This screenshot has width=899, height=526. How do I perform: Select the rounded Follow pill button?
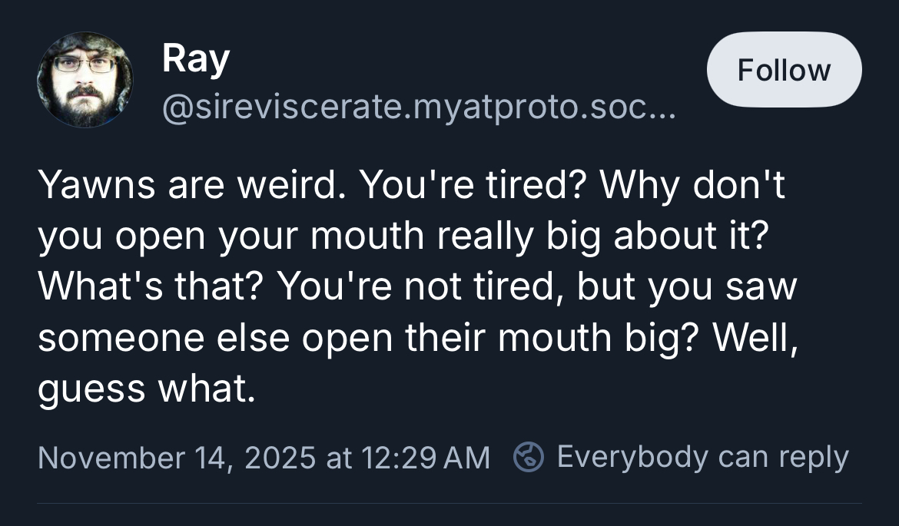[784, 69]
